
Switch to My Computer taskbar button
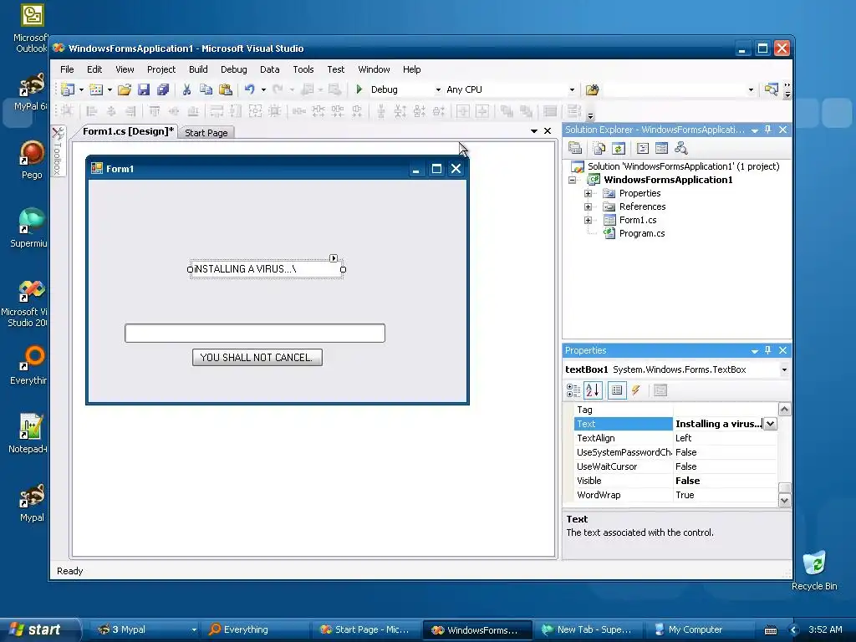tap(700, 629)
